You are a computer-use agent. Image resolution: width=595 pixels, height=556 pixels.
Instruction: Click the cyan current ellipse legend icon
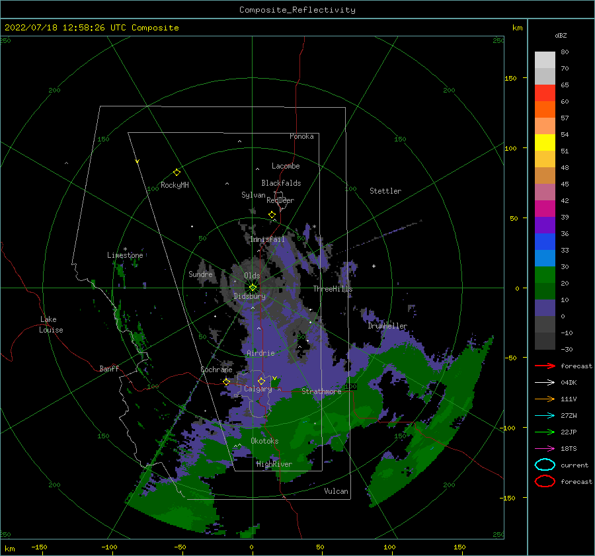click(545, 465)
